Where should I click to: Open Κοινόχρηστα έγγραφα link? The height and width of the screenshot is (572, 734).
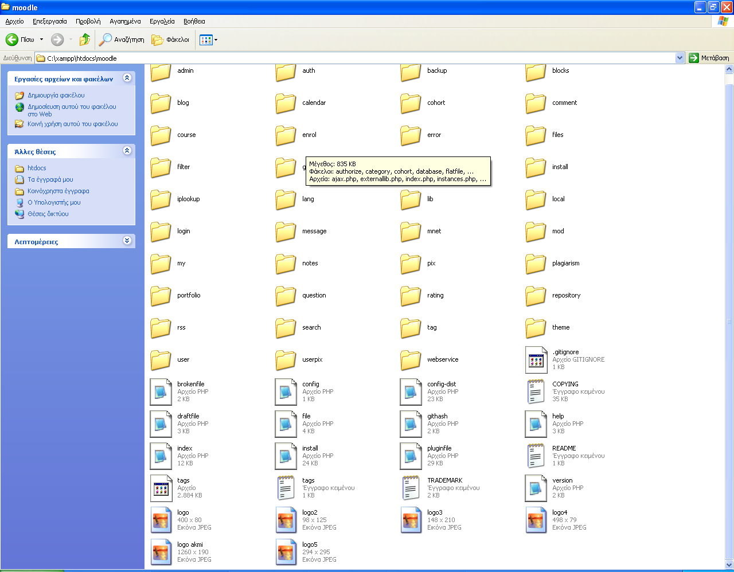[58, 191]
